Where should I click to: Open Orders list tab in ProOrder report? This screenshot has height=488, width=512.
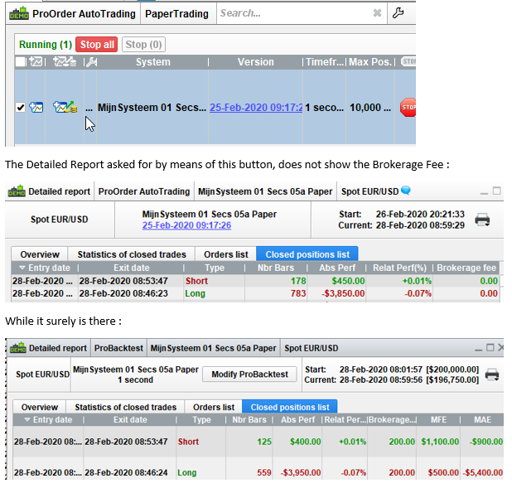[226, 254]
